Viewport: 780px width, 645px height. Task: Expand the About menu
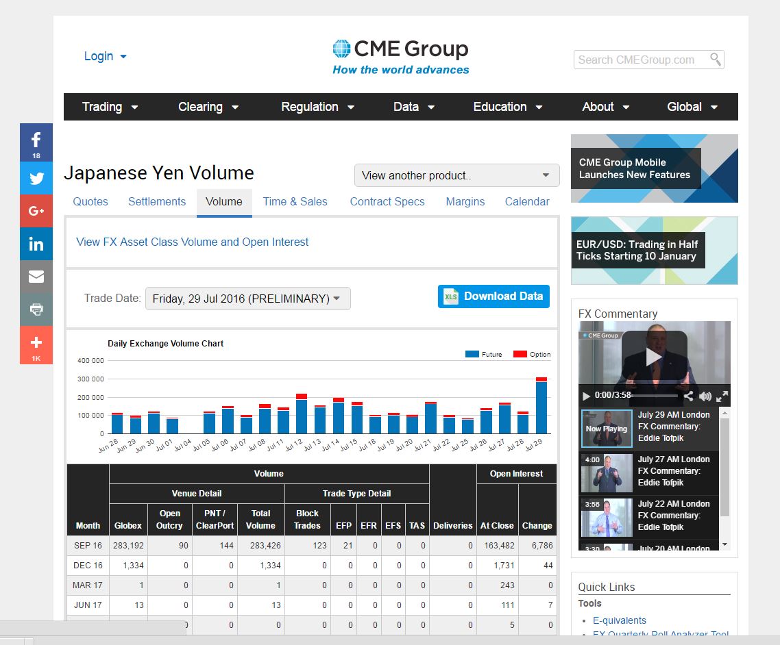tap(605, 107)
